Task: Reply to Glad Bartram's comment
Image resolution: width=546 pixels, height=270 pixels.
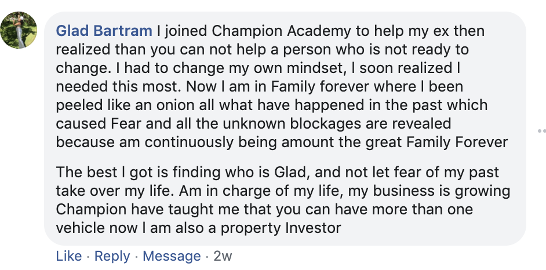Action: pyautogui.click(x=112, y=256)
